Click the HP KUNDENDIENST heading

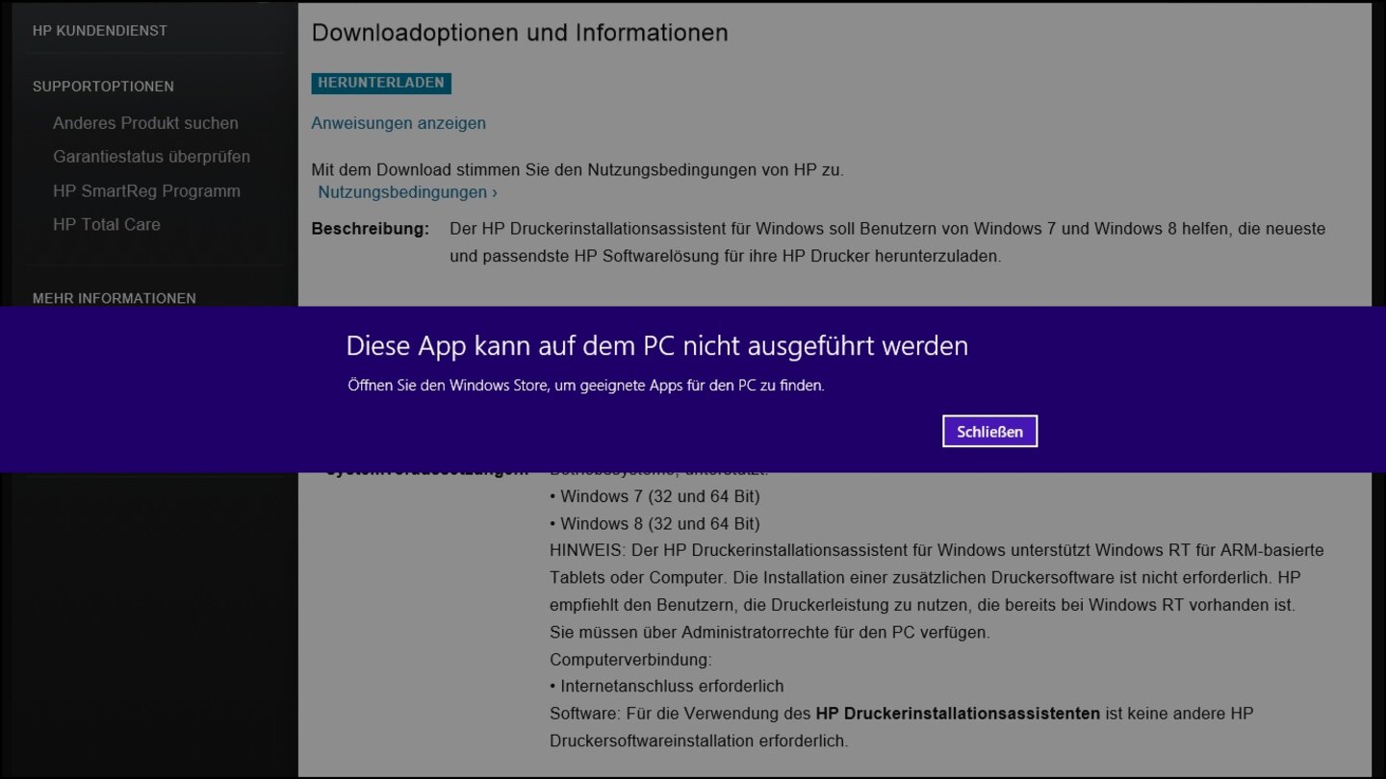click(x=100, y=31)
